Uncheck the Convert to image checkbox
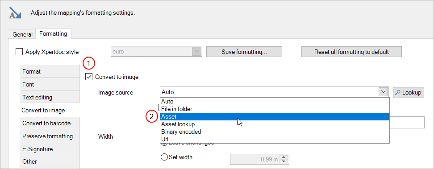The image size is (434, 169). pyautogui.click(x=89, y=77)
